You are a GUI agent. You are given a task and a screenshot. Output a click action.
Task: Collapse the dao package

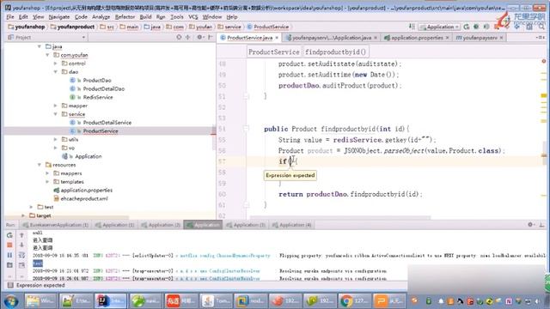pyautogui.click(x=55, y=72)
